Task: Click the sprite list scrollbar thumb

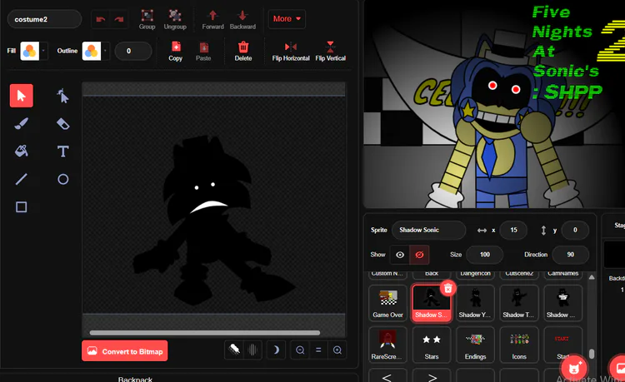Action: [x=592, y=354]
